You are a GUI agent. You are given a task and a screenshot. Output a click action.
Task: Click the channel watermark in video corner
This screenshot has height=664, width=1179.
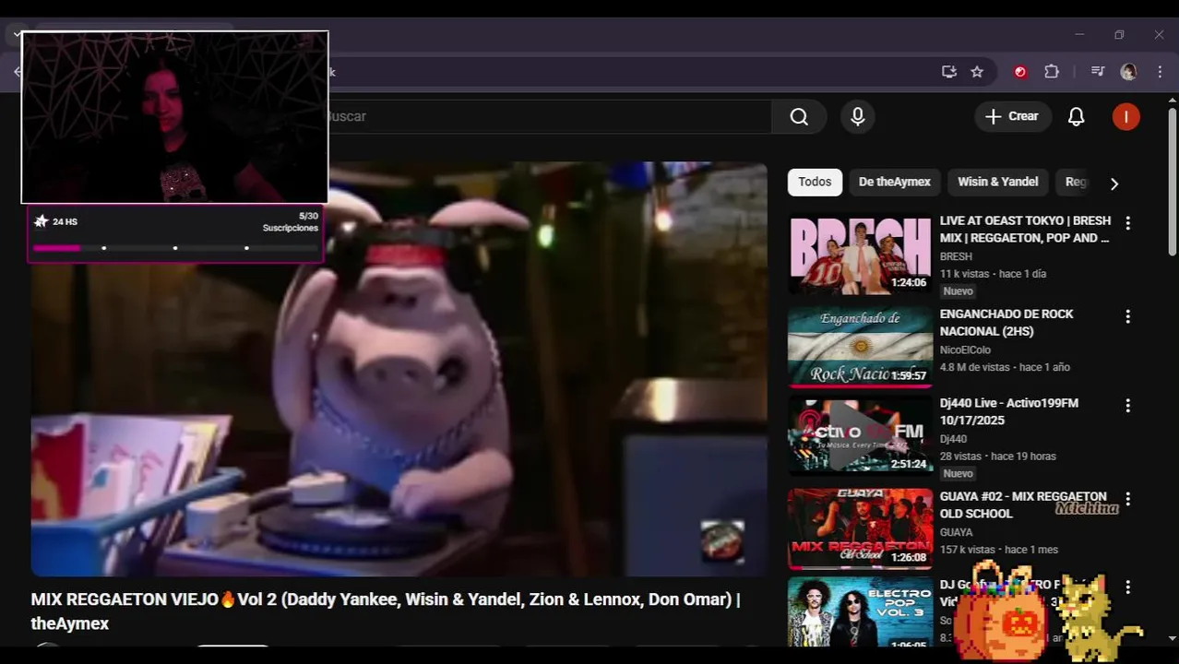(x=721, y=540)
